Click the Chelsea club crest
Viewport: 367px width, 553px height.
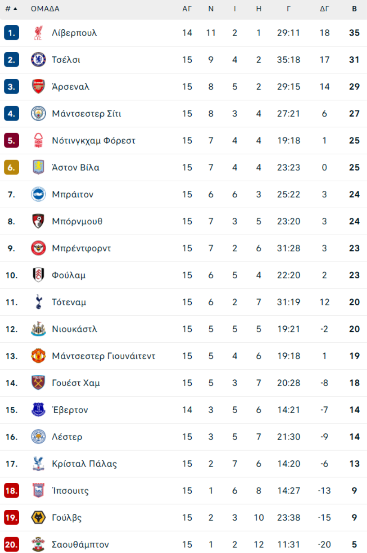click(x=38, y=60)
